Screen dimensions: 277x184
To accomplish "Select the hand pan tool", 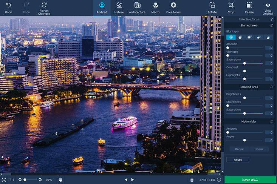I will click(60, 180).
